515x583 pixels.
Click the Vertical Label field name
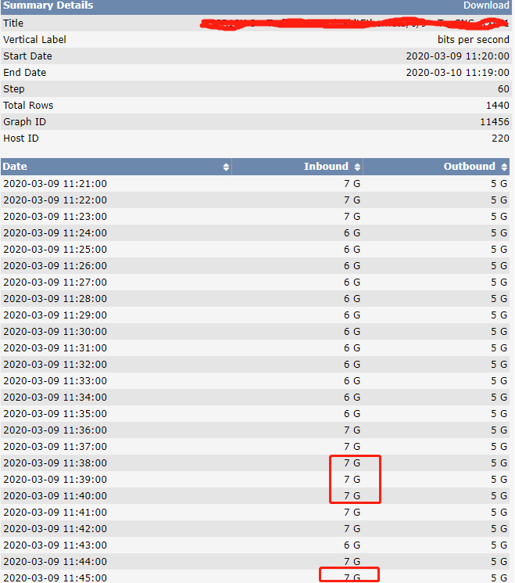[x=34, y=39]
